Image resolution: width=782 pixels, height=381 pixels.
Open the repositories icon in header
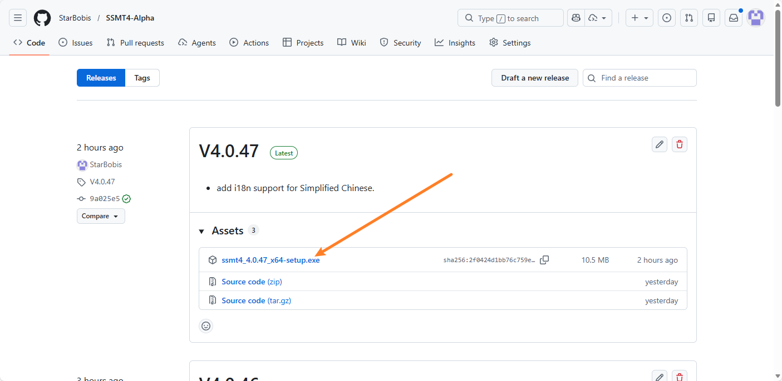[711, 18]
